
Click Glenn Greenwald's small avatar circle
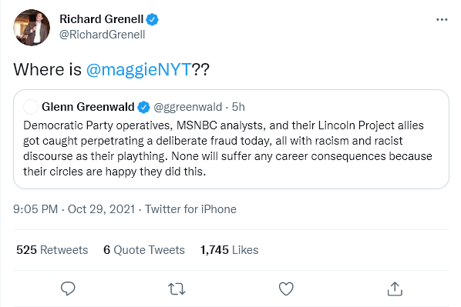tap(31, 107)
